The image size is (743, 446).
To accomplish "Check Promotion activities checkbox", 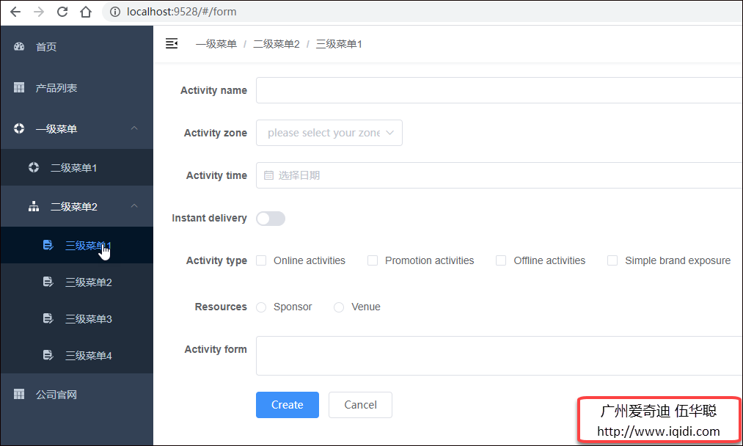I will click(x=373, y=260).
